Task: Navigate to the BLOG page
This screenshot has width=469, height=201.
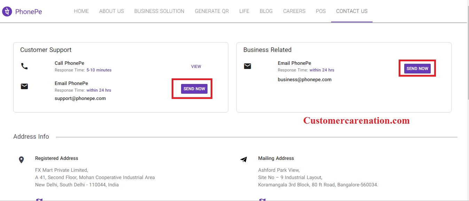Action: [x=266, y=11]
